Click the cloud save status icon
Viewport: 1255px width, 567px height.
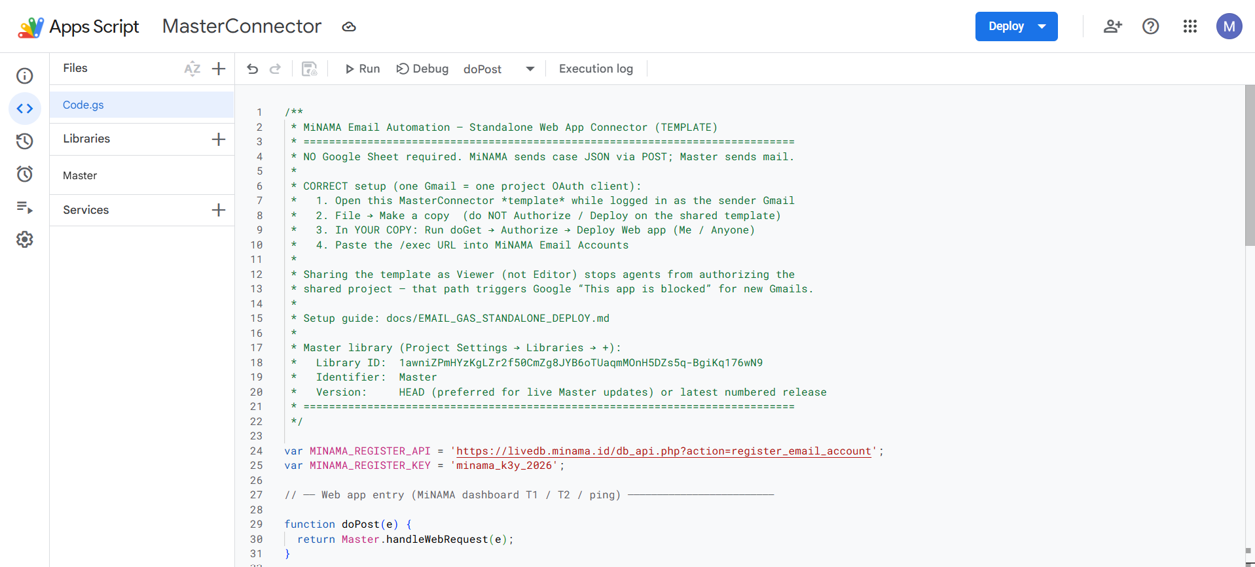[349, 27]
